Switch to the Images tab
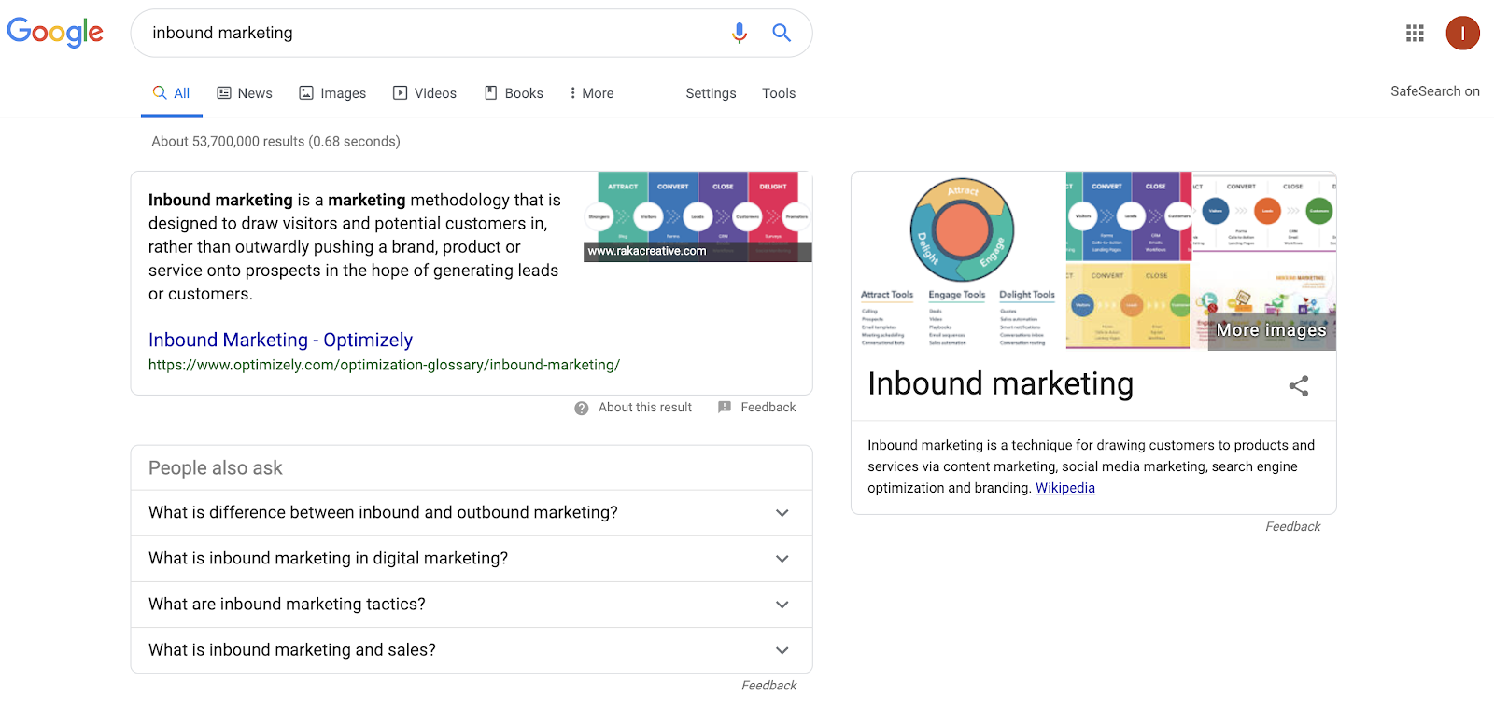The image size is (1494, 709). click(332, 93)
